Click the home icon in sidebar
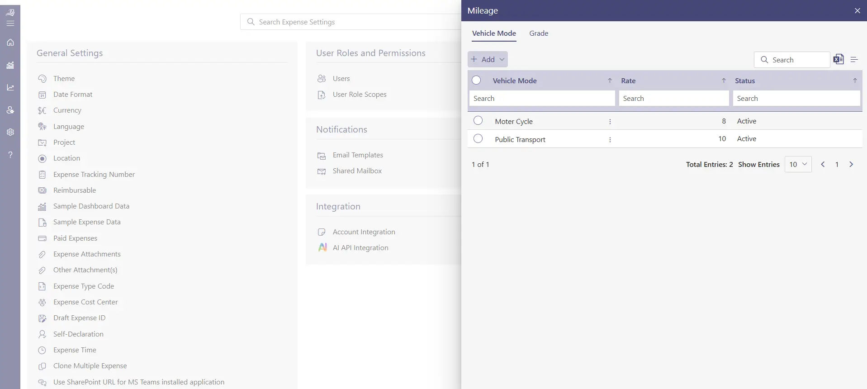Viewport: 867px width, 389px height. click(x=10, y=43)
